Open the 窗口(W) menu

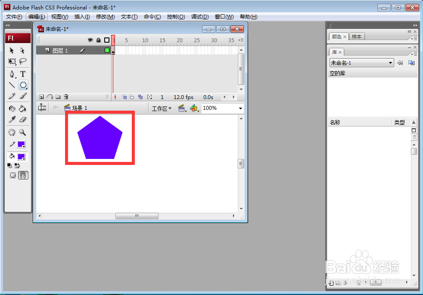pos(224,17)
